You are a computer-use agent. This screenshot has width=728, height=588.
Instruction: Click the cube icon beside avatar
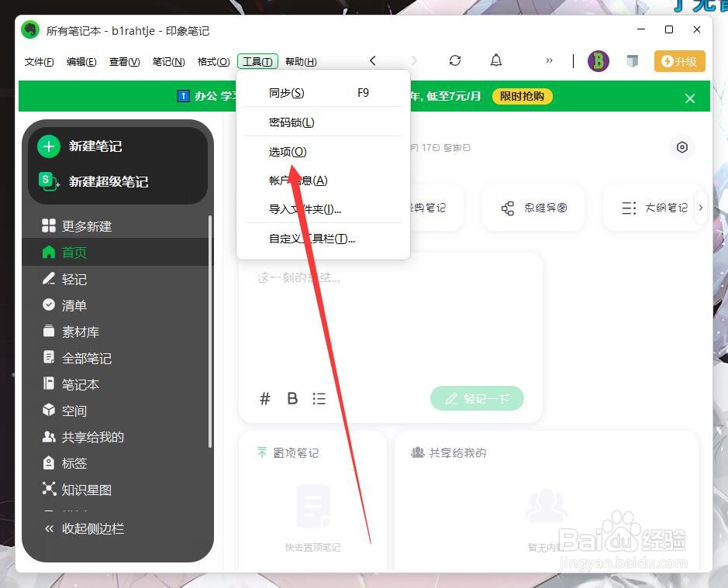point(633,60)
